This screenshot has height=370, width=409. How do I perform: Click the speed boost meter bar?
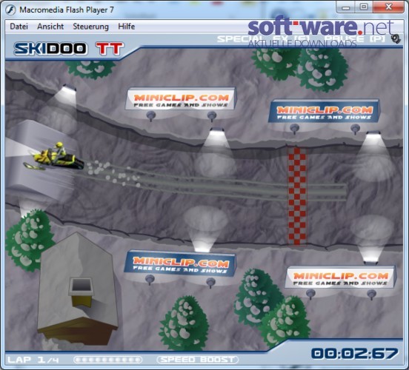(107, 360)
